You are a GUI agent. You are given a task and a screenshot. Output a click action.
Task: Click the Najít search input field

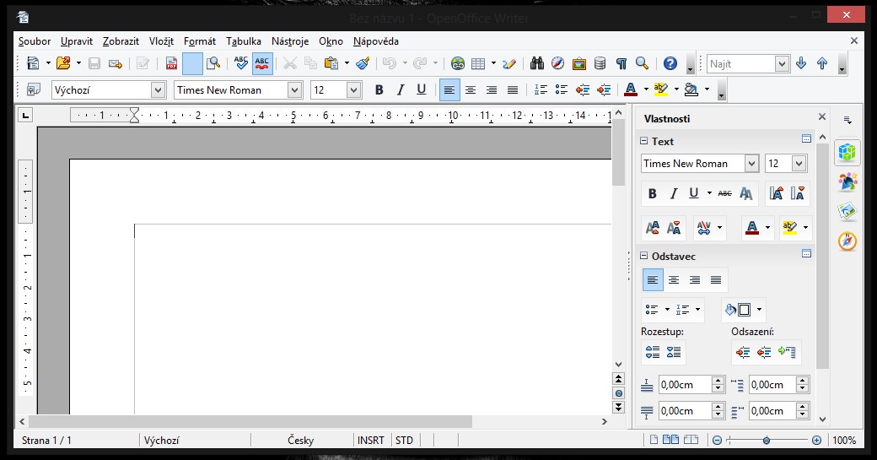pos(741,64)
